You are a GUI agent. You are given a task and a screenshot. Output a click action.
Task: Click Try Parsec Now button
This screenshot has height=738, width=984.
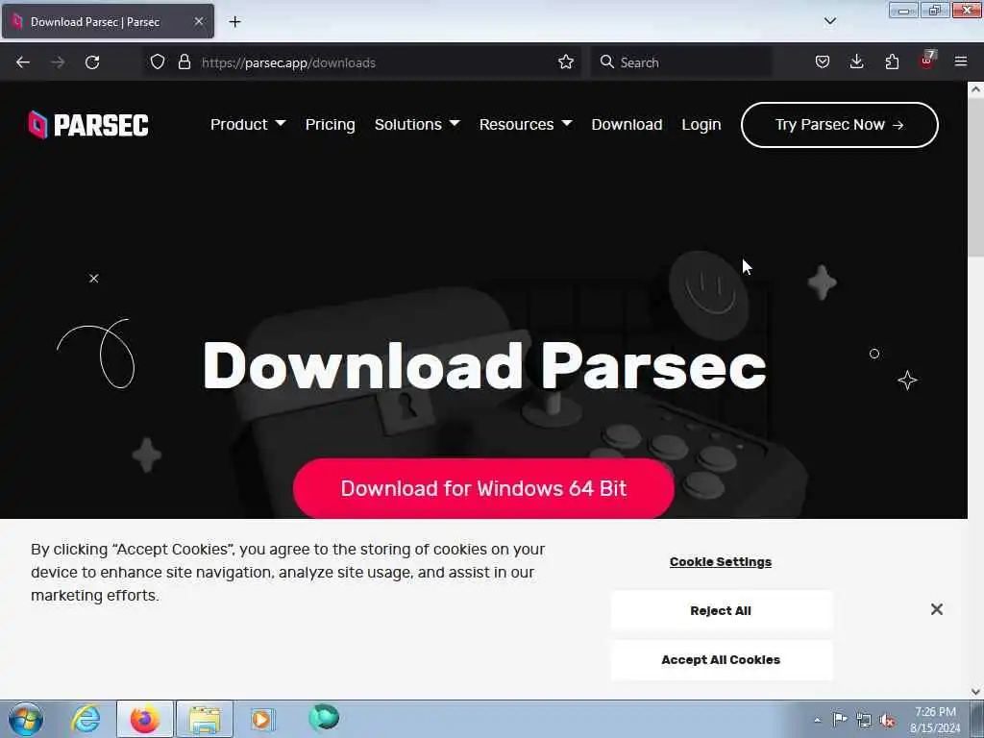point(840,125)
